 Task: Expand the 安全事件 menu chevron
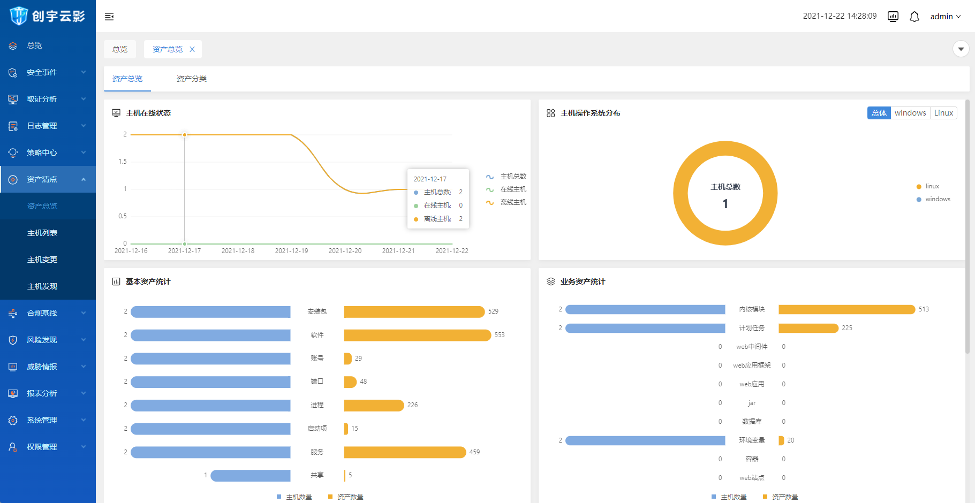pos(84,72)
